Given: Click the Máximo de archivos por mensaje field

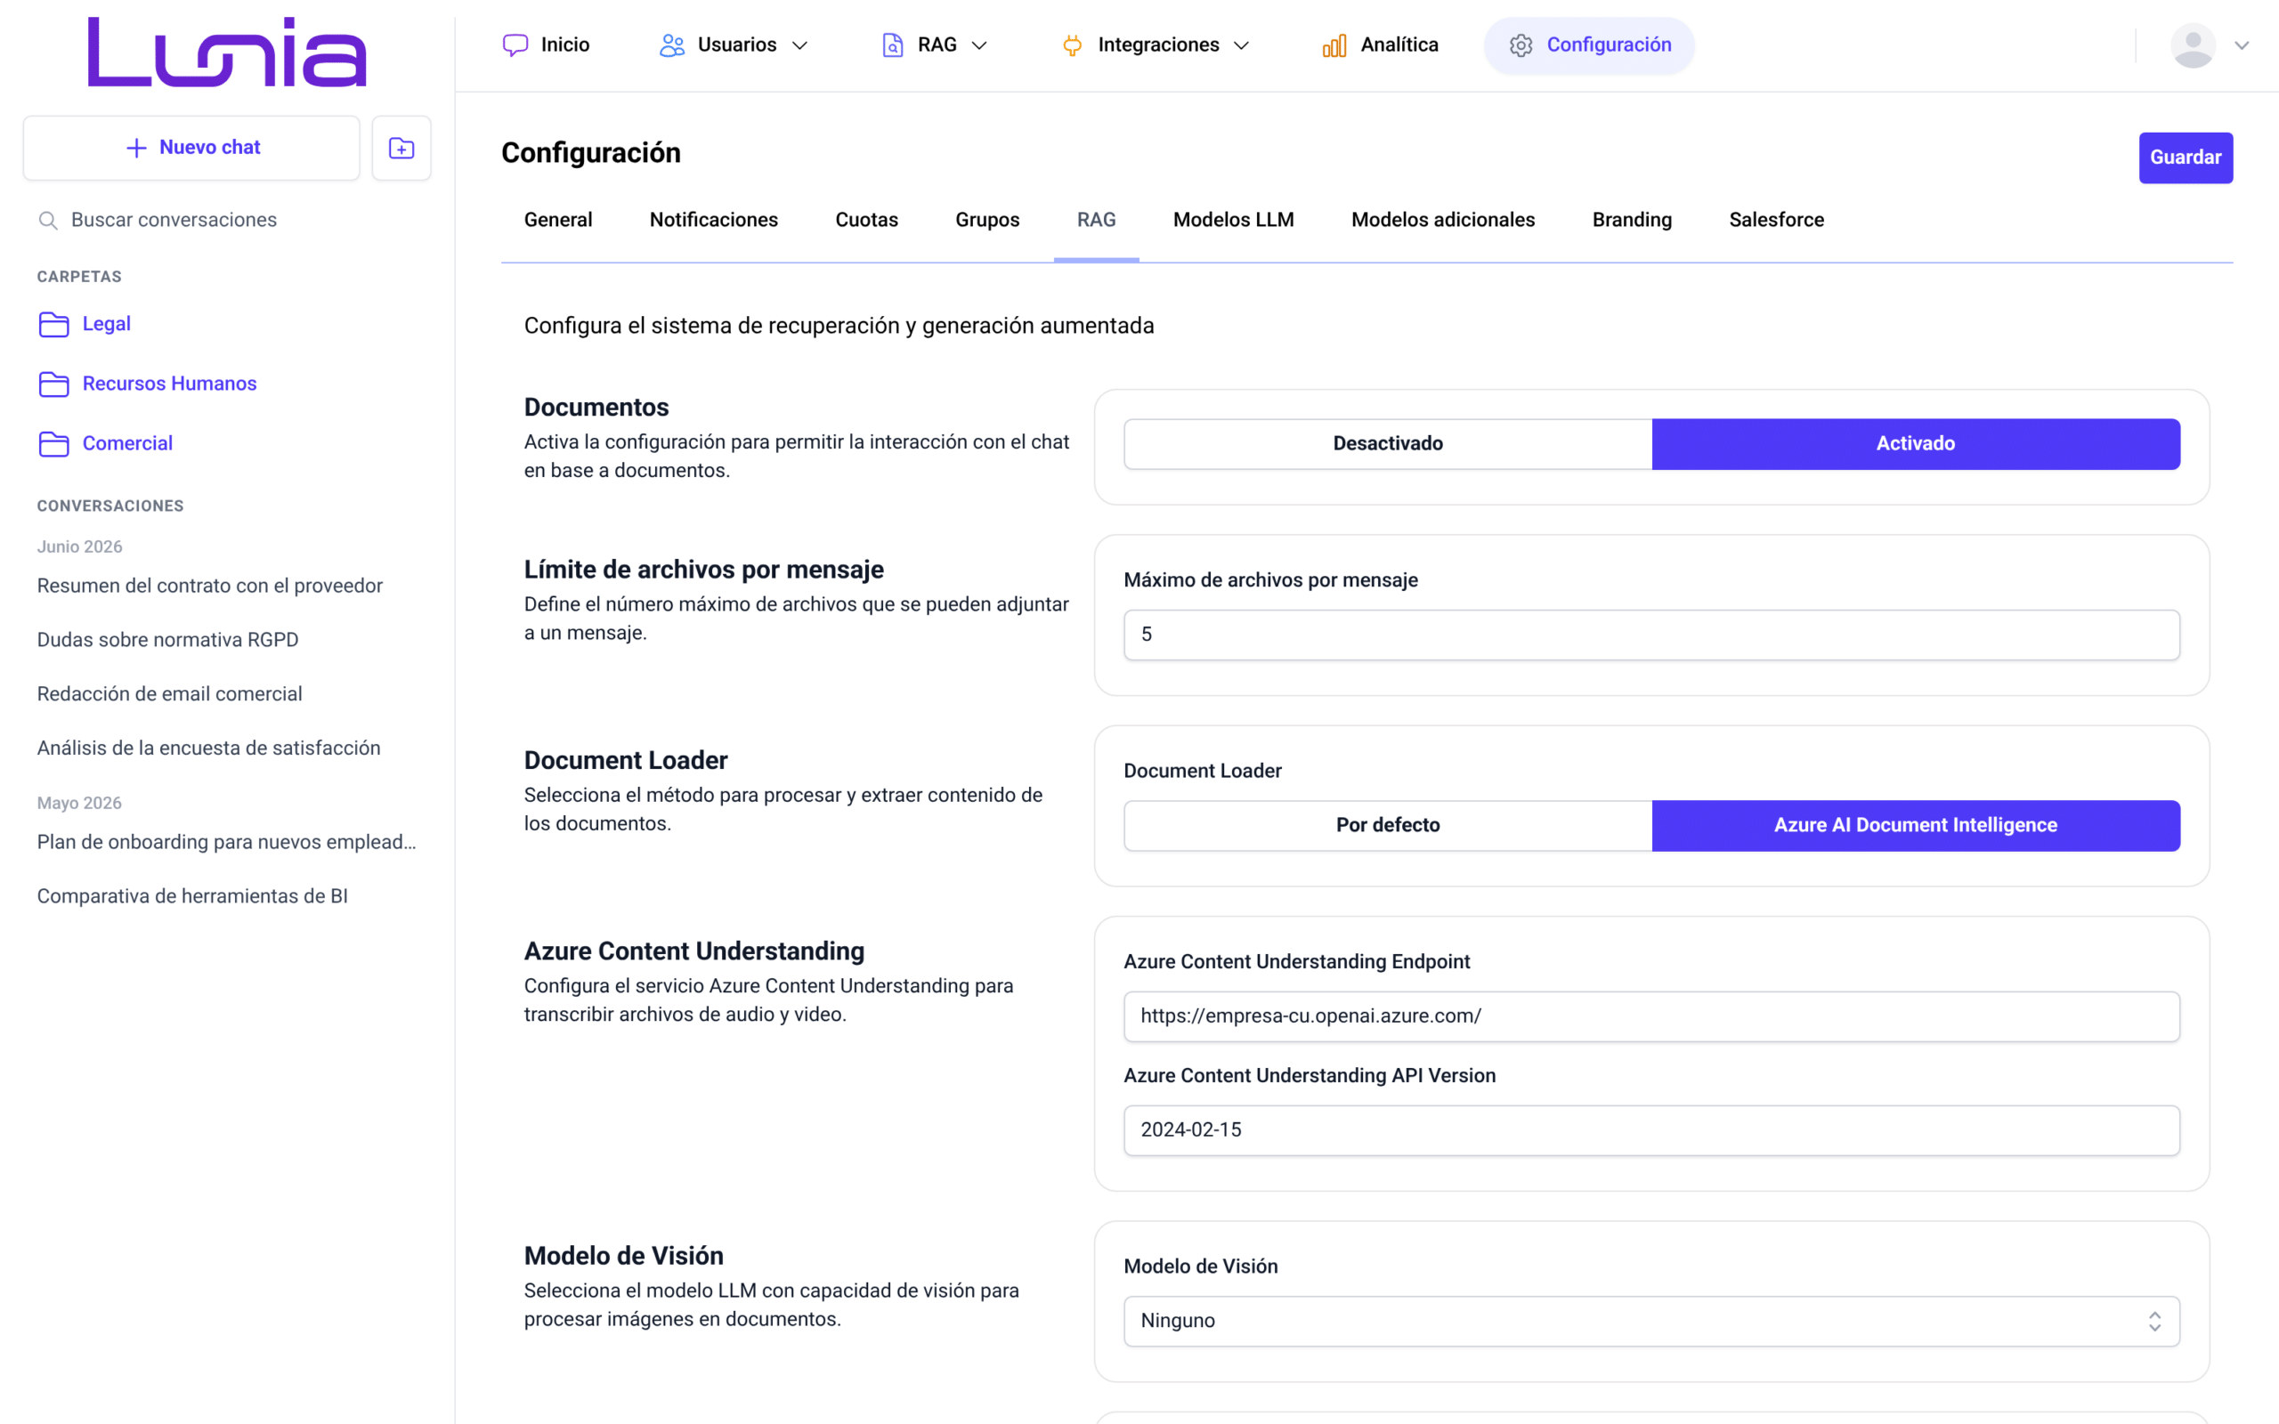Looking at the screenshot, I should click(1650, 635).
